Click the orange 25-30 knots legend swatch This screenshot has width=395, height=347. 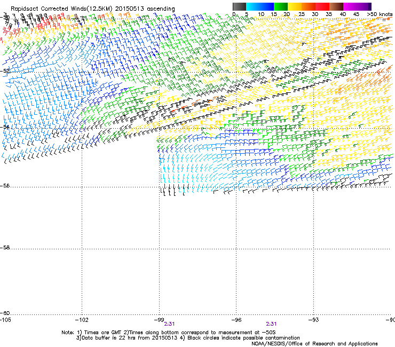click(x=309, y=6)
